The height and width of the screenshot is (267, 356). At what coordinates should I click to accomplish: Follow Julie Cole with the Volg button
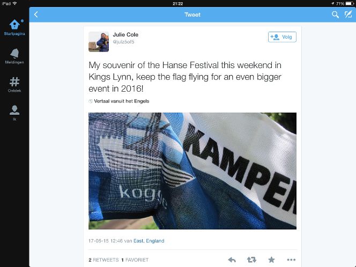pos(282,37)
